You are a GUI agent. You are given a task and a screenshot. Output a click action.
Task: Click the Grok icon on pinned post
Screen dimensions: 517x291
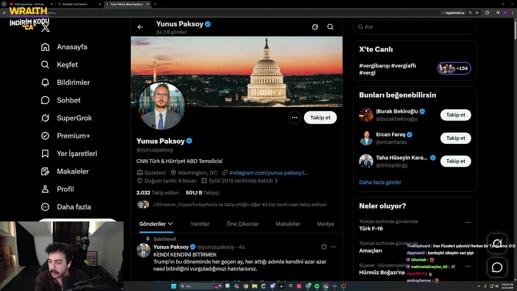click(324, 247)
